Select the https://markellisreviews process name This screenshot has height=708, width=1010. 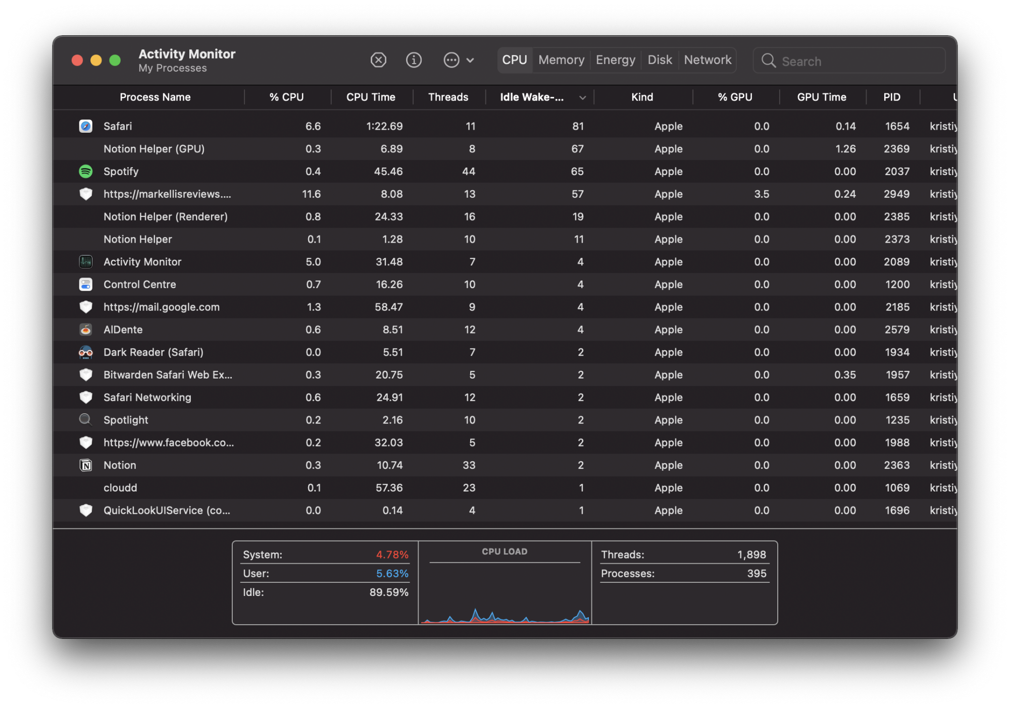pyautogui.click(x=167, y=194)
